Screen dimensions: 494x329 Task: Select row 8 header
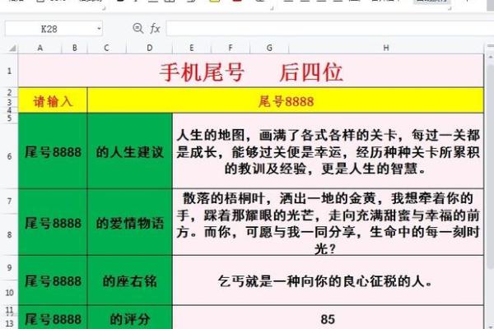click(x=9, y=234)
